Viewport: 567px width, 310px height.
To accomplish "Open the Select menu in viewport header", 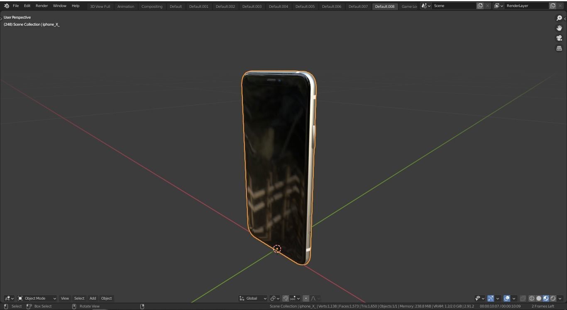I will pyautogui.click(x=79, y=298).
